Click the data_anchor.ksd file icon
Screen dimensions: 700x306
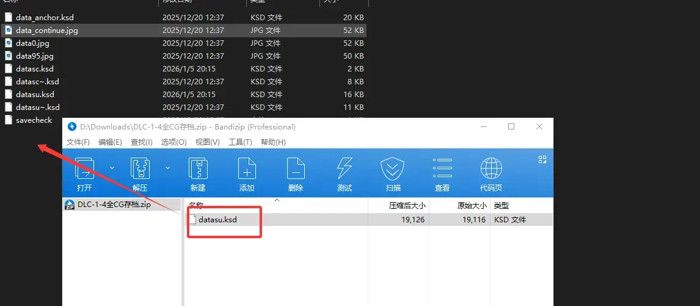point(9,18)
